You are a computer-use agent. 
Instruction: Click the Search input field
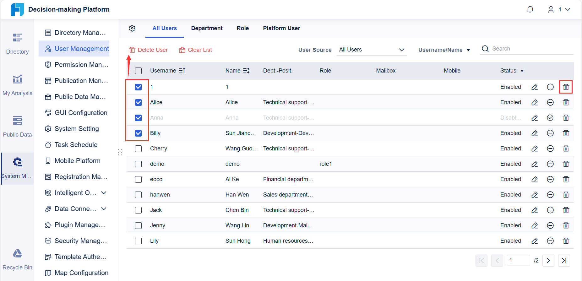(531, 49)
